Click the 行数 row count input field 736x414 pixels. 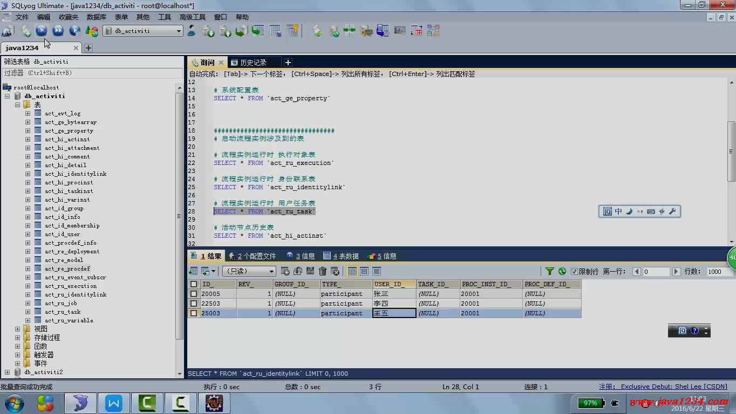coord(720,272)
